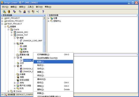
Task: Expand 控制中心 in the 连接浏览器 panel
Action: click(x=48, y=21)
